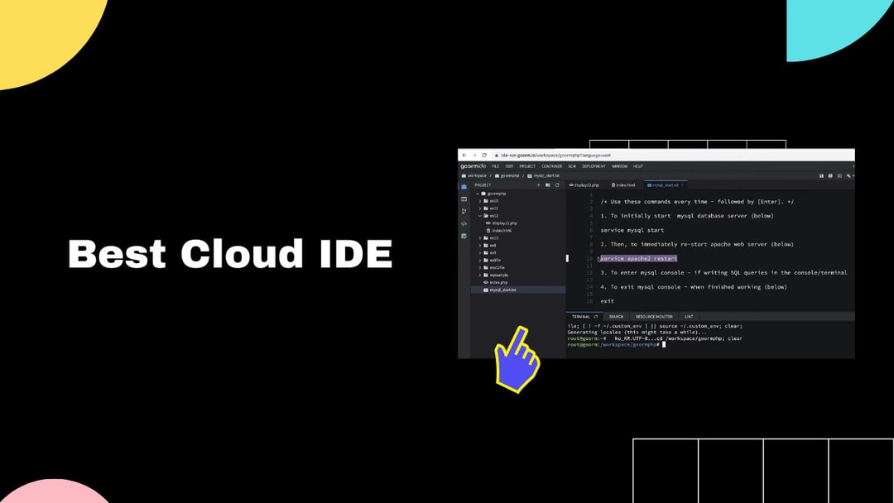894x503 pixels.
Task: Open the wrench settings icon at top right
Action: tap(849, 175)
